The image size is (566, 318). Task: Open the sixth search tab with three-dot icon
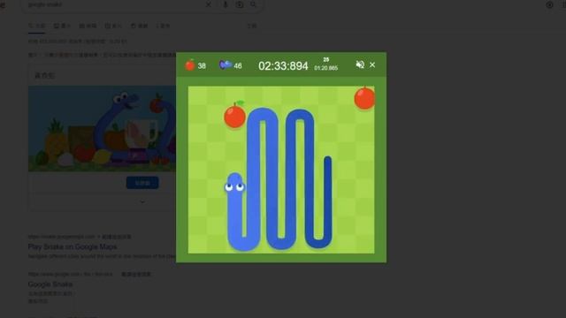[163, 26]
